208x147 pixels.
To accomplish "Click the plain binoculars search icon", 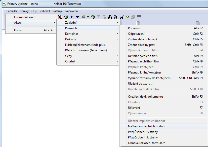I will (110, 17).
